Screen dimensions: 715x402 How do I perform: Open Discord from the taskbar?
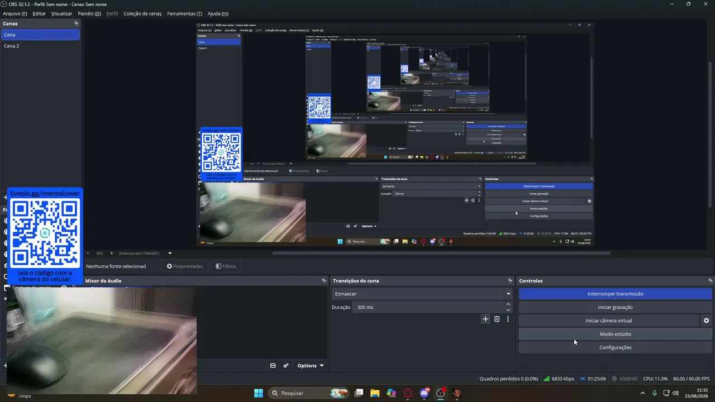click(x=424, y=393)
